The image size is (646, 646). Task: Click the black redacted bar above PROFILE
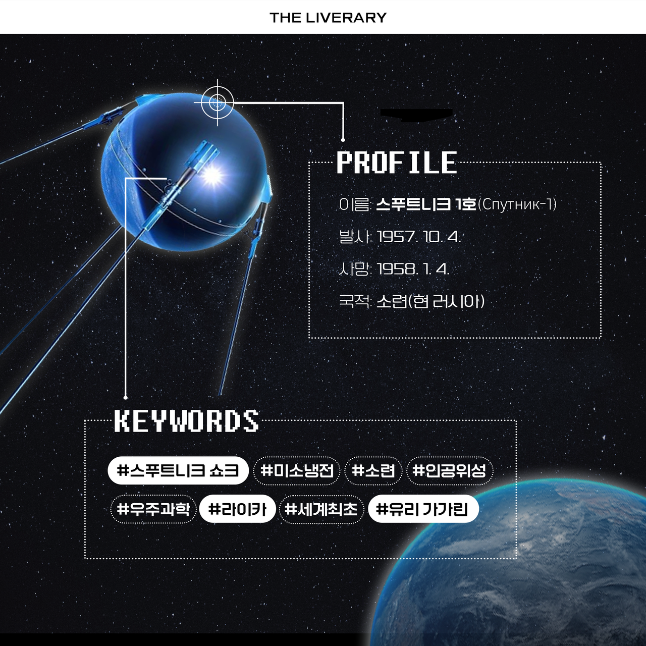[x=416, y=115]
